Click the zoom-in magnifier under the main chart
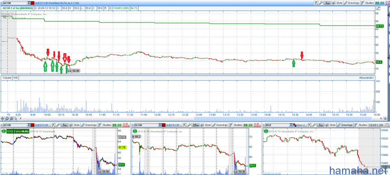 [x=7, y=119]
